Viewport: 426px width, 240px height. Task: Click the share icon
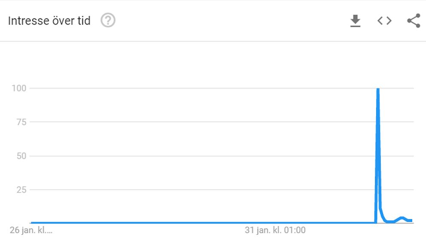414,21
